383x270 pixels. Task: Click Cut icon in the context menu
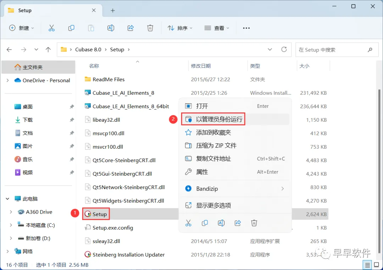(x=188, y=223)
